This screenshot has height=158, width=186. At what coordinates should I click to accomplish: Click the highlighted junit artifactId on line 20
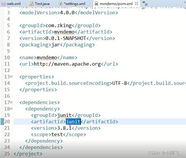click(73, 122)
